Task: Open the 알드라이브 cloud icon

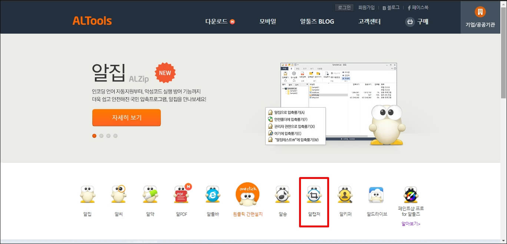Action: point(377,194)
